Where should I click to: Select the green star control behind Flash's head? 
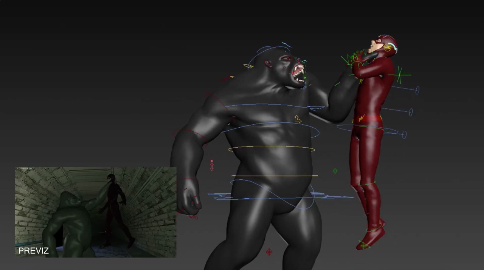click(x=399, y=75)
